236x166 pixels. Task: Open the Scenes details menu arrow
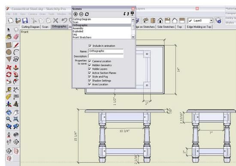click(132, 14)
